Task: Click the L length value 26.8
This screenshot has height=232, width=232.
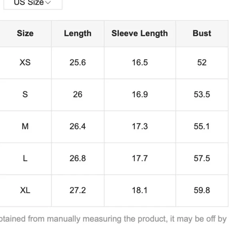Action: pyautogui.click(x=78, y=158)
